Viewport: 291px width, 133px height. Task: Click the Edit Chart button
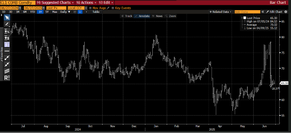pos(274,12)
